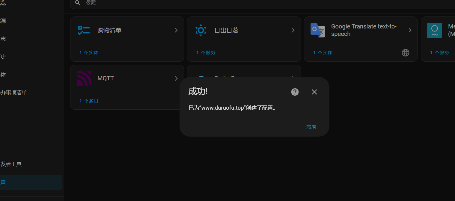This screenshot has height=201, width=455.
Task: Click the 完成 button
Action: click(311, 127)
